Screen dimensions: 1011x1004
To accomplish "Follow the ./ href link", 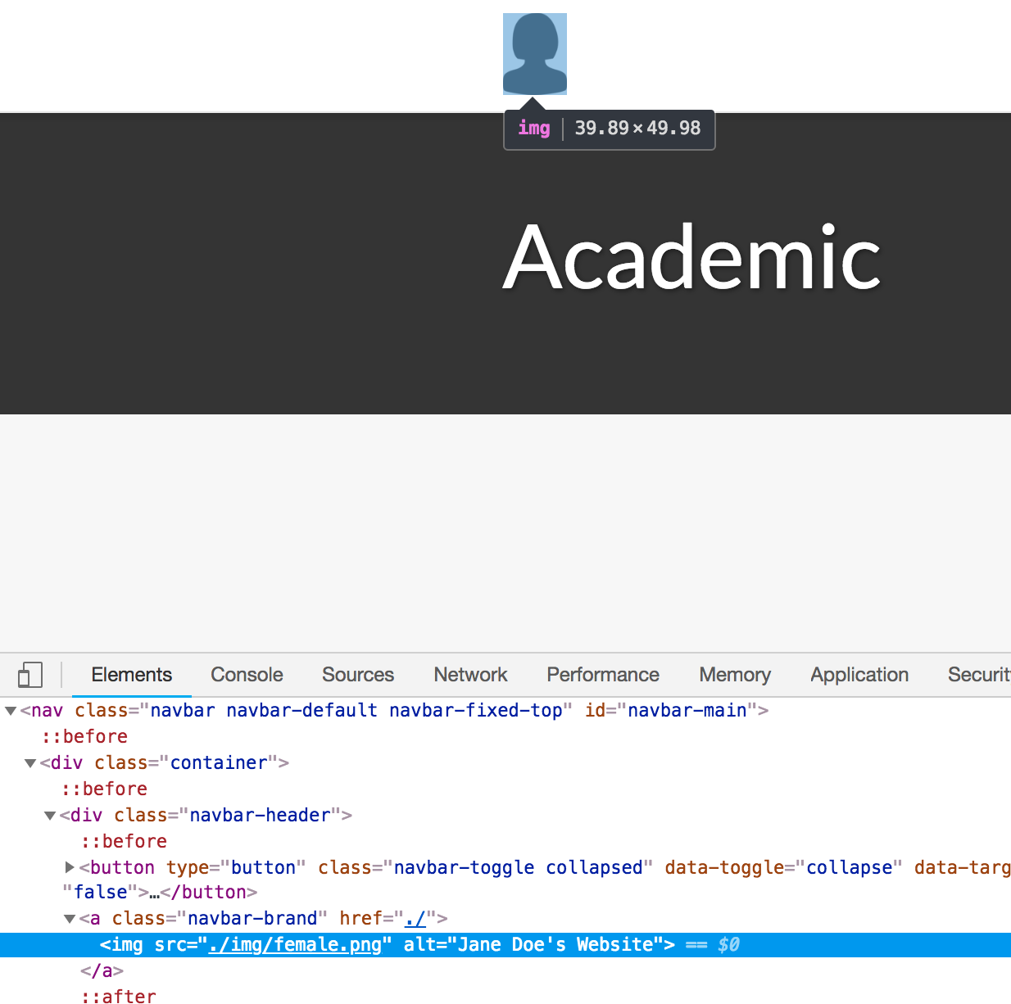I will (x=415, y=918).
